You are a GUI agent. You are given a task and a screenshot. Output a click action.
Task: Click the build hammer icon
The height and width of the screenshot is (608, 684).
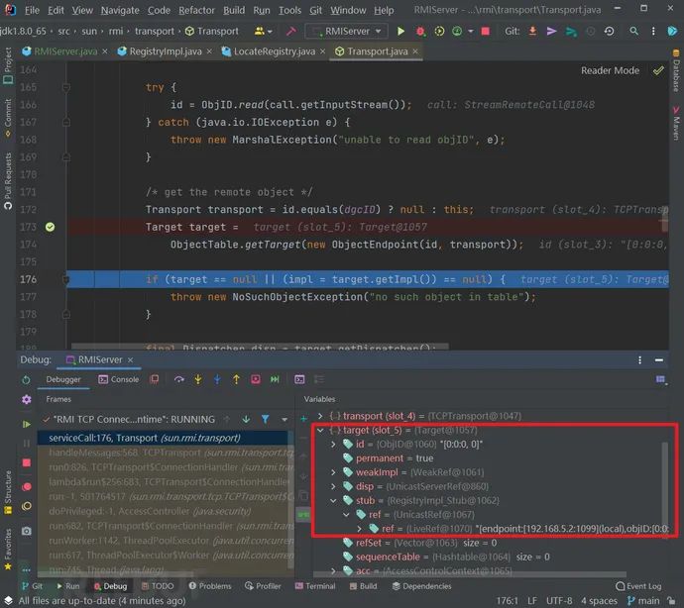click(290, 31)
